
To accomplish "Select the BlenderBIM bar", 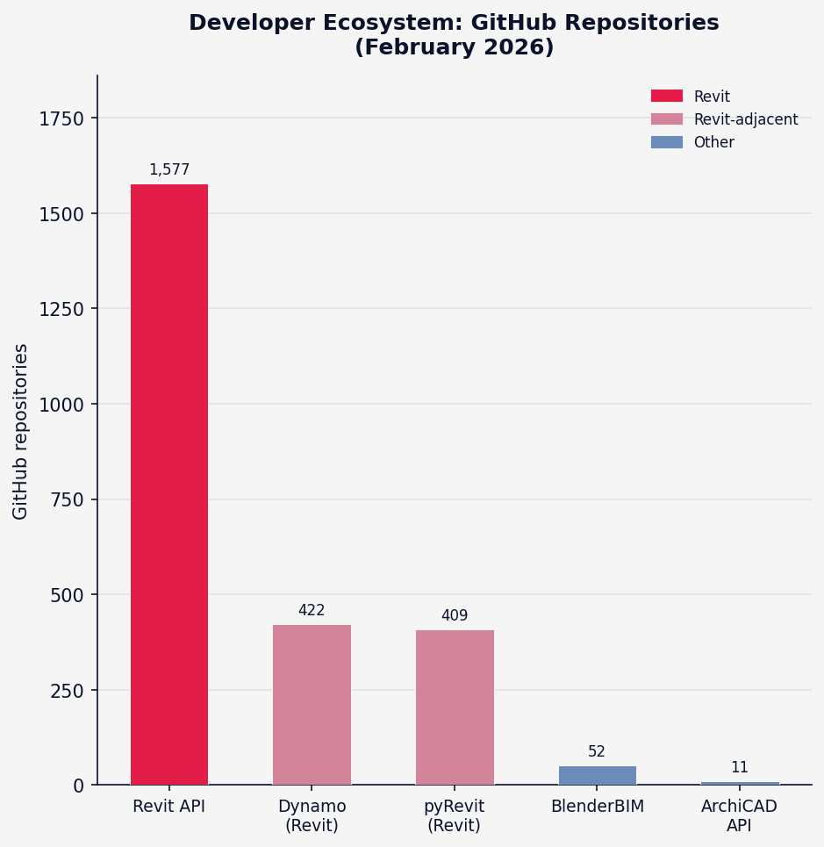I will (598, 775).
